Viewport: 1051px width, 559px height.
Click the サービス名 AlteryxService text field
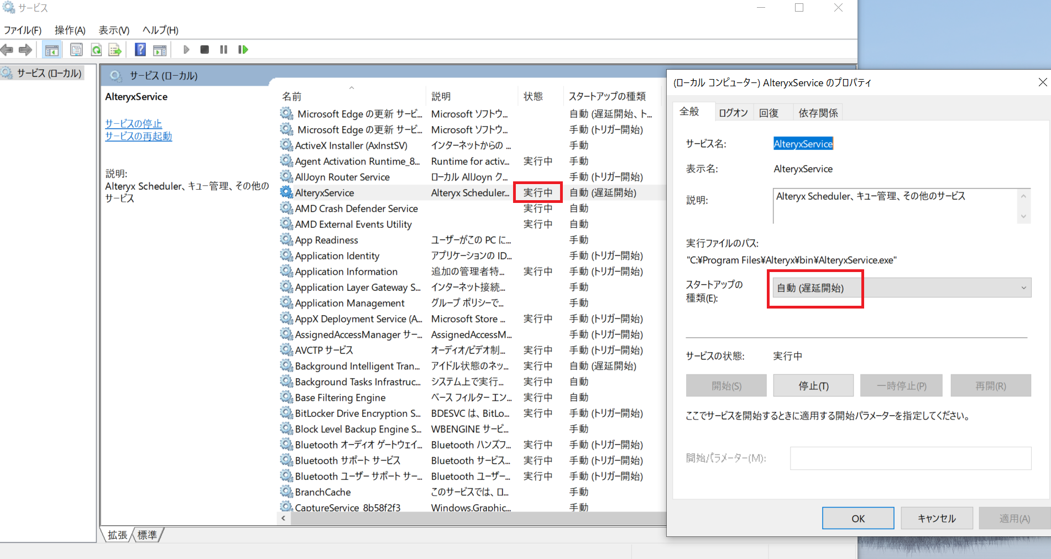point(803,144)
